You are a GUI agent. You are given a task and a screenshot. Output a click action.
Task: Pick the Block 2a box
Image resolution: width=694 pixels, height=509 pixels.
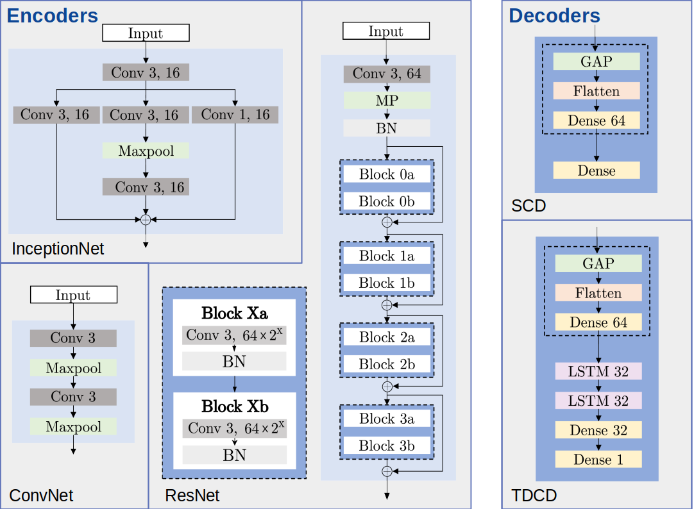[x=387, y=337]
